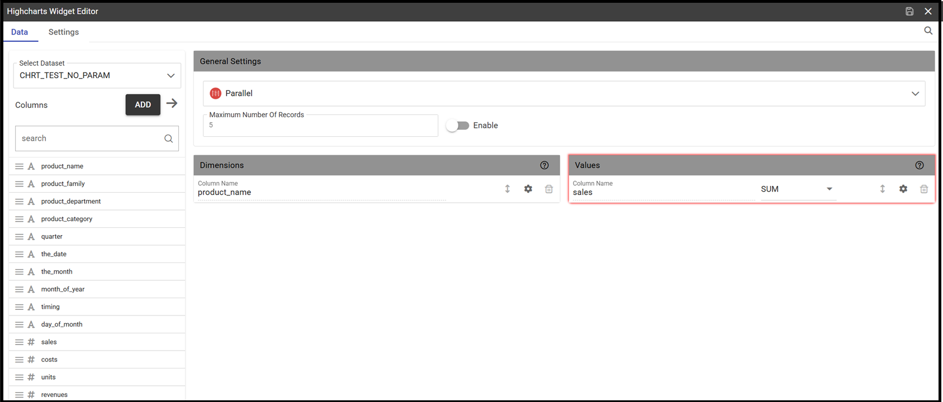Open the search magnifier in the top right
The width and height of the screenshot is (943, 402).
pyautogui.click(x=928, y=31)
